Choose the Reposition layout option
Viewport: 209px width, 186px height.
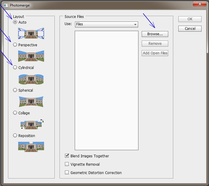click(x=15, y=136)
